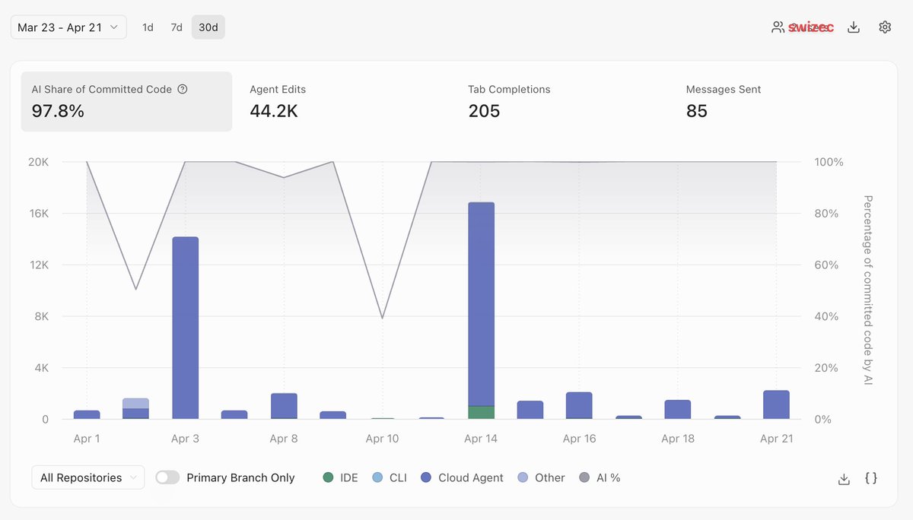Click the Apr 18 bar
Viewport: 913px width, 520px height.
coord(678,409)
